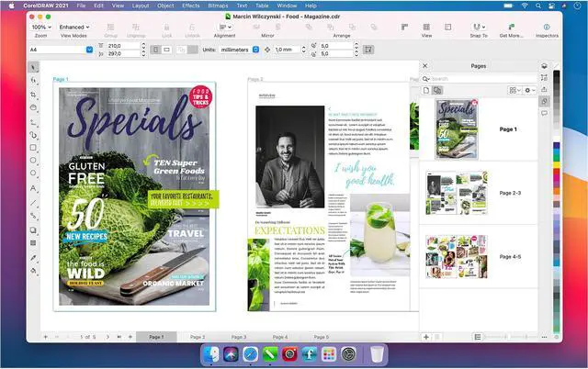Screen dimensions: 588x369
Task: Open the Zoom level dropdown showing 100%
Action: pyautogui.click(x=40, y=27)
